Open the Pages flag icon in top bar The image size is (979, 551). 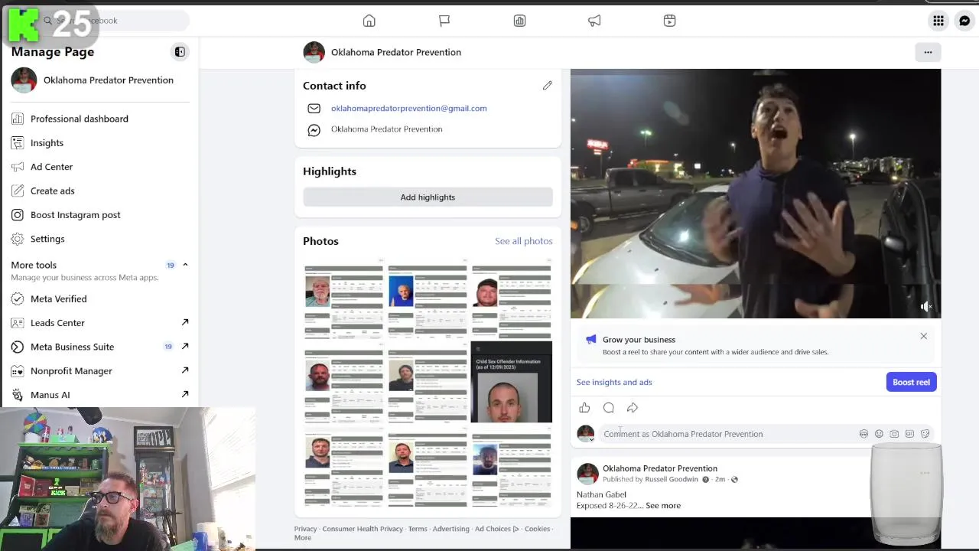pyautogui.click(x=444, y=21)
